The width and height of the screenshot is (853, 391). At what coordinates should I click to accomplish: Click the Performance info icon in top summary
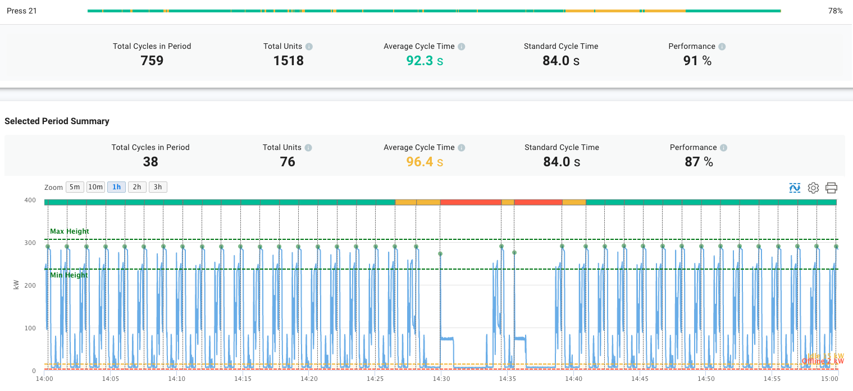coord(722,46)
